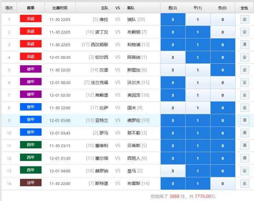
Task: Clear selections with 清 on 塞尔塔 row
Action: pyautogui.click(x=244, y=158)
